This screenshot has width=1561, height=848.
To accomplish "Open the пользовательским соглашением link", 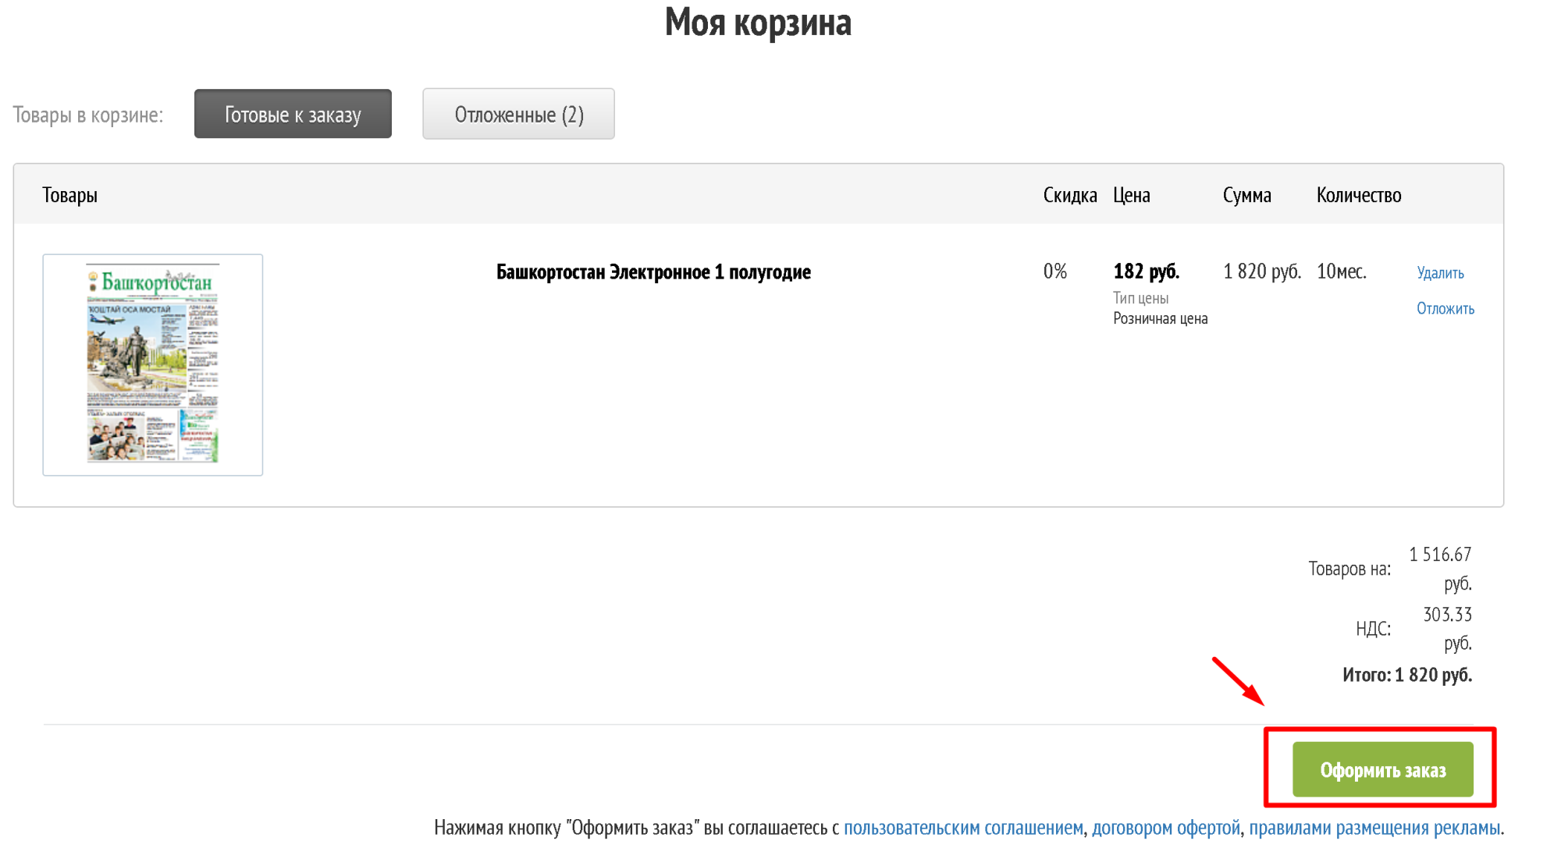I will (x=963, y=827).
